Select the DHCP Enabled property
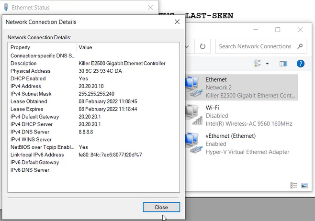315x221 pixels. coord(28,78)
